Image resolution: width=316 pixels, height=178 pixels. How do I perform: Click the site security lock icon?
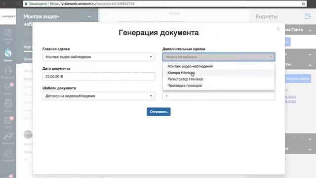tap(26, 3)
